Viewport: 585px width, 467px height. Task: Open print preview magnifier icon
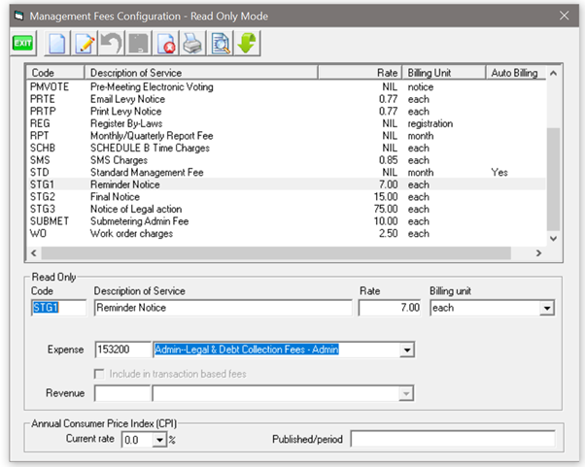click(x=221, y=44)
